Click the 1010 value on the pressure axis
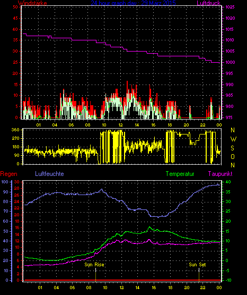This screenshot has width=247, height=295. click(230, 40)
